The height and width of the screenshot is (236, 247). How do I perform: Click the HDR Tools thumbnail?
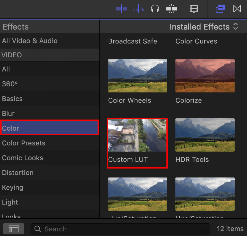(205, 135)
